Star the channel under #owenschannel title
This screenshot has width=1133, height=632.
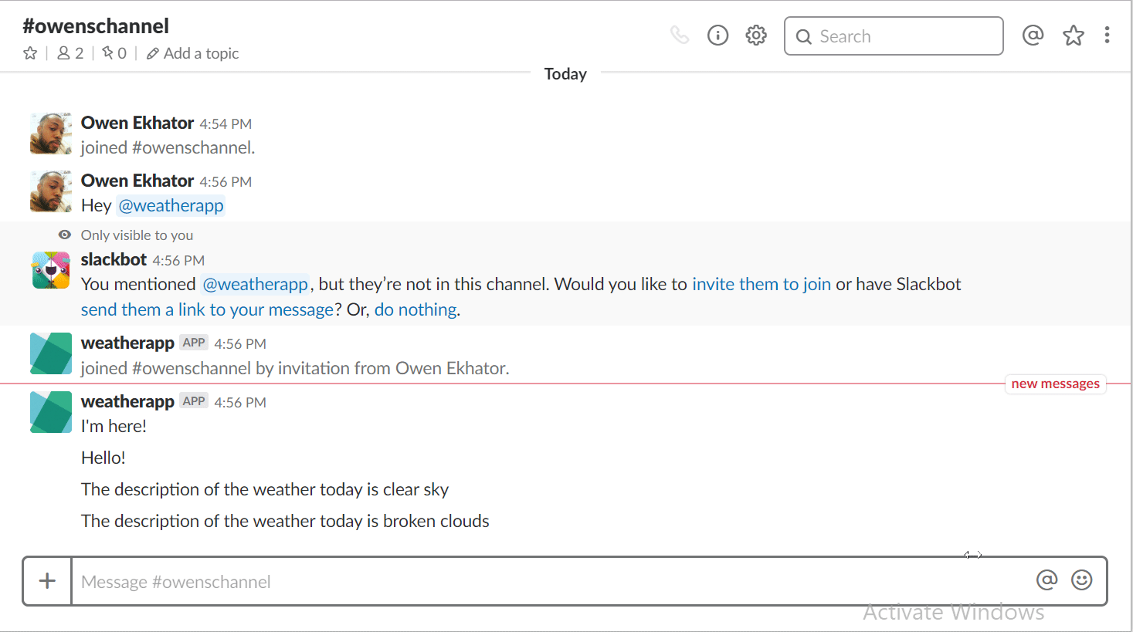coord(30,53)
